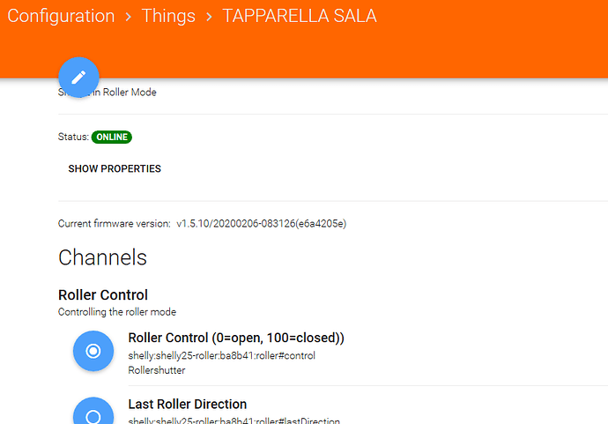Viewport: 608px width, 424px height.
Task: Expand thing details with SHOW PROPERTIES
Action: (x=115, y=168)
